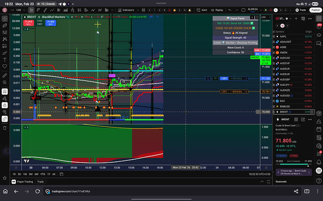Remove drawings with the trash icon
323x201 pixels.
coord(5,128)
